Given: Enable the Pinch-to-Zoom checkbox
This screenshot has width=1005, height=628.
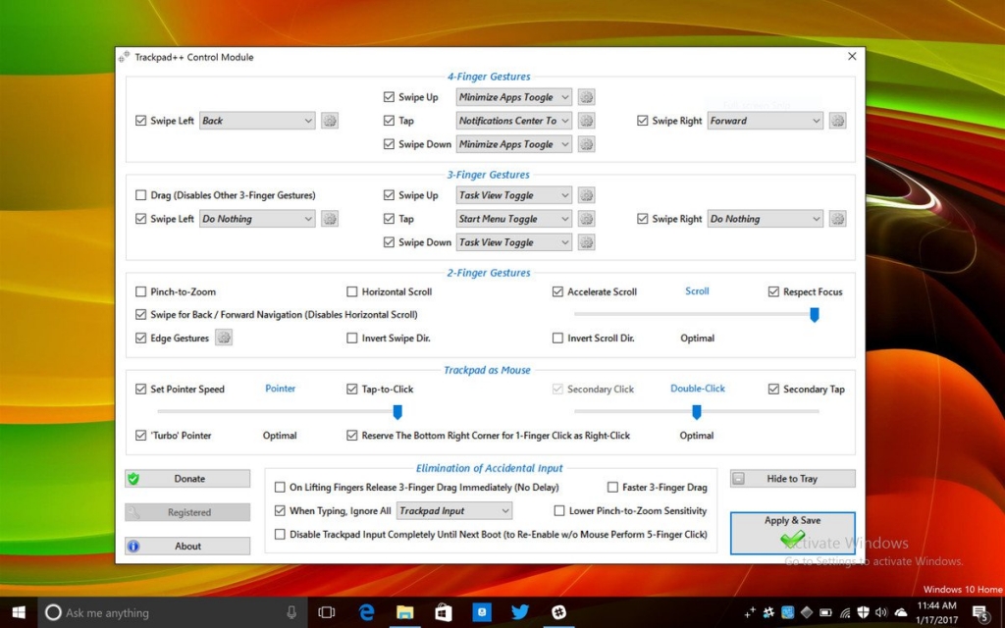Looking at the screenshot, I should click(140, 291).
